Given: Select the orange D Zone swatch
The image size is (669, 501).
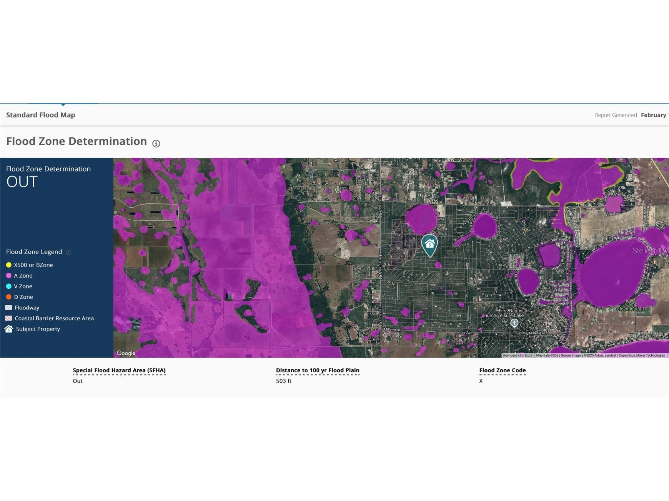Looking at the screenshot, I should pyautogui.click(x=8, y=297).
